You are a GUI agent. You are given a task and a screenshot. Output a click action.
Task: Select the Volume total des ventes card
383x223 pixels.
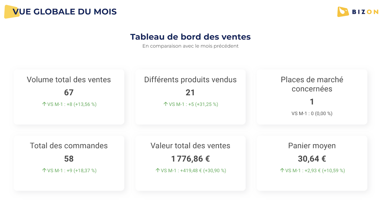tap(69, 97)
